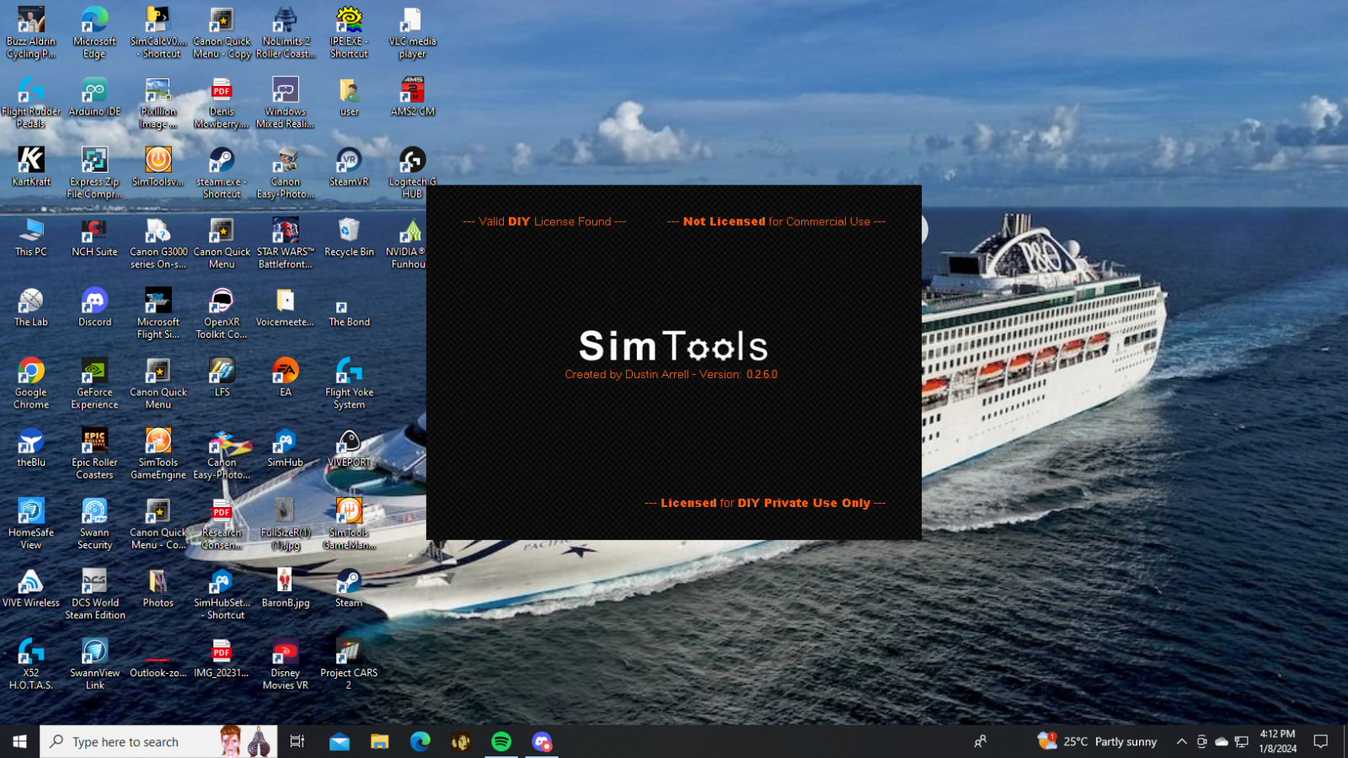Image resolution: width=1348 pixels, height=758 pixels.
Task: Show hidden system tray icons
Action: (1181, 741)
